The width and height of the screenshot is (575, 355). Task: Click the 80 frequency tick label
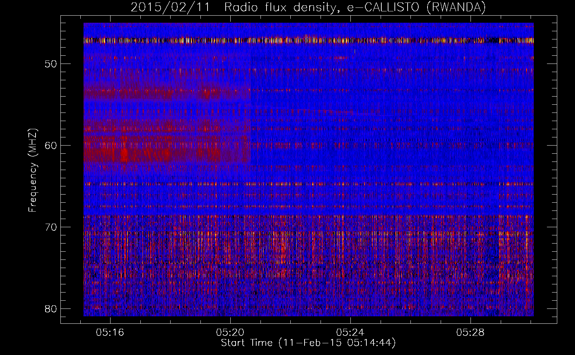point(51,308)
